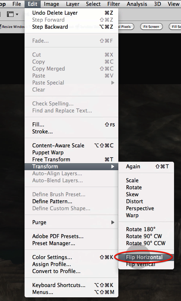This screenshot has width=181, height=301.
Task: Choose Rotate 90° CCW
Action: point(146,243)
